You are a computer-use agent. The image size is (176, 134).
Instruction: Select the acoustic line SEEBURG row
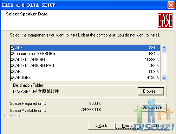85,54
